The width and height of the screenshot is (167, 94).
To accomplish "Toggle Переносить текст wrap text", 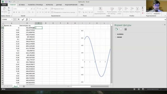I will [x=57, y=9].
